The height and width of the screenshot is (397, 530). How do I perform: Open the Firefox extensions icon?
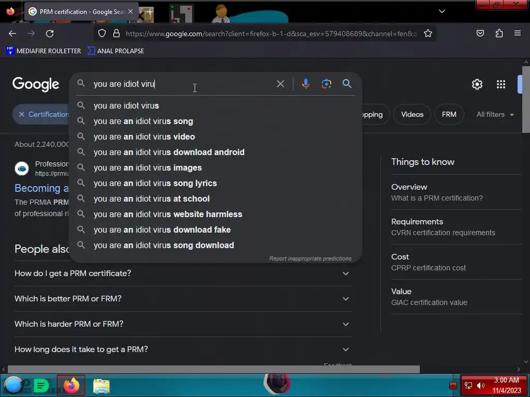pos(499,34)
